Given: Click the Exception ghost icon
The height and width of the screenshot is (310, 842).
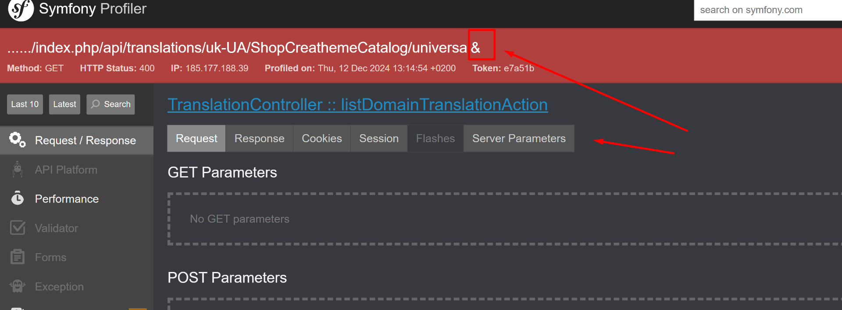Looking at the screenshot, I should pos(18,286).
